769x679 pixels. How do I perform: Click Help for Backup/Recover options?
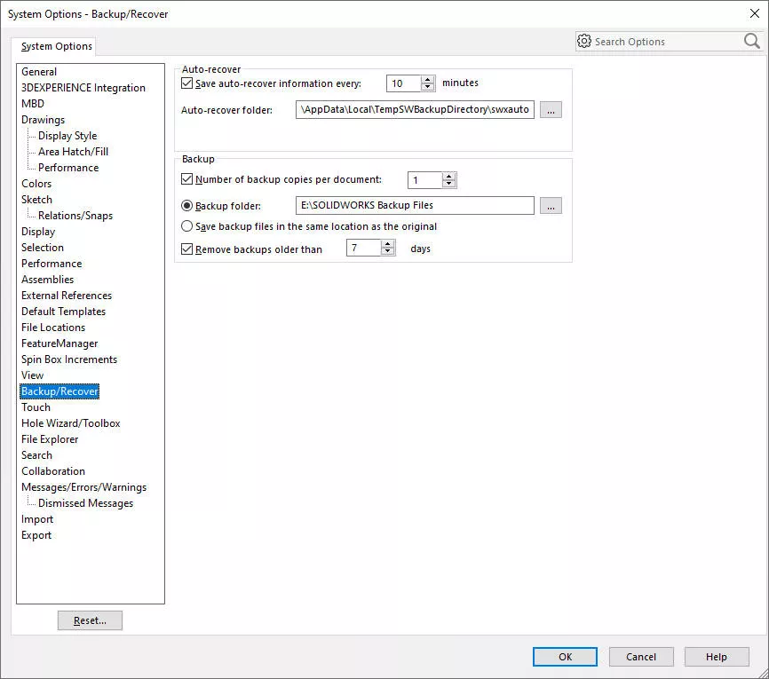pos(716,657)
